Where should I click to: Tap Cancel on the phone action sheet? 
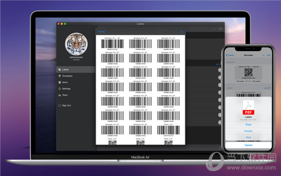248,145
